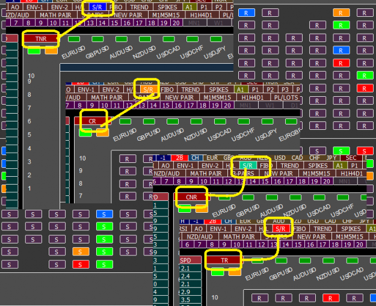Select the teal S/R tab
Viewport: 376px width, 306px height.
(247, 165)
